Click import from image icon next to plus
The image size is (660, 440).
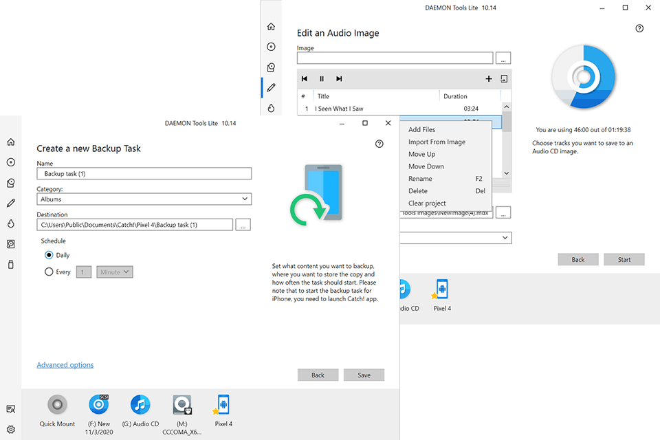coord(504,79)
